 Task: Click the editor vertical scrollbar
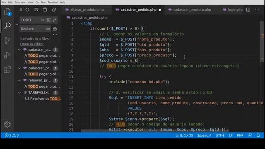(262, 41)
